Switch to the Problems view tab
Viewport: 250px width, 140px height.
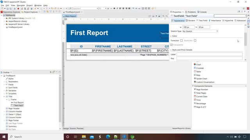pyautogui.click(x=191, y=12)
